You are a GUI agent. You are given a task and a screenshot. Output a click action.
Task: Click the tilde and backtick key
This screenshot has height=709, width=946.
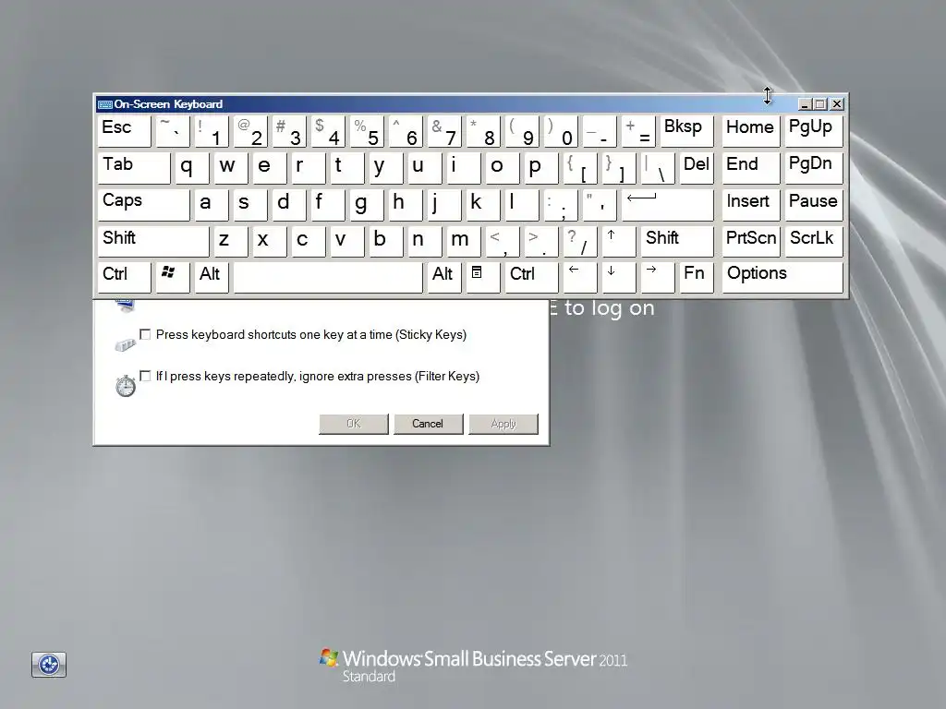pos(173,131)
